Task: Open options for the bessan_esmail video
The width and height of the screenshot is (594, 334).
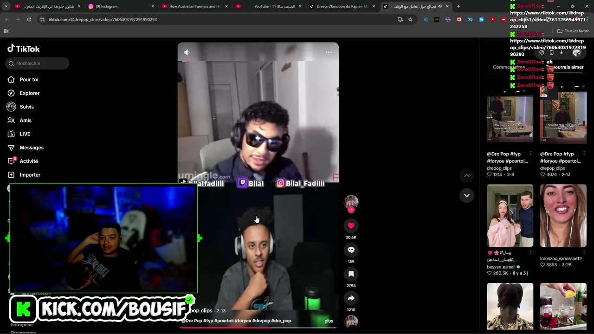Action: click(x=531, y=252)
